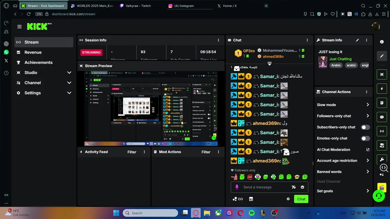Image resolution: width=390 pixels, height=219 pixels.
Task: Click the green Chat send button
Action: (x=301, y=199)
